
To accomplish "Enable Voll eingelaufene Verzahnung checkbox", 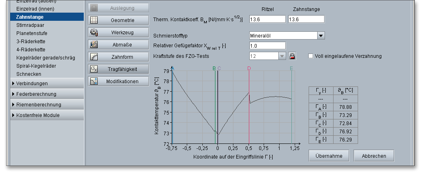I will click(x=311, y=56).
